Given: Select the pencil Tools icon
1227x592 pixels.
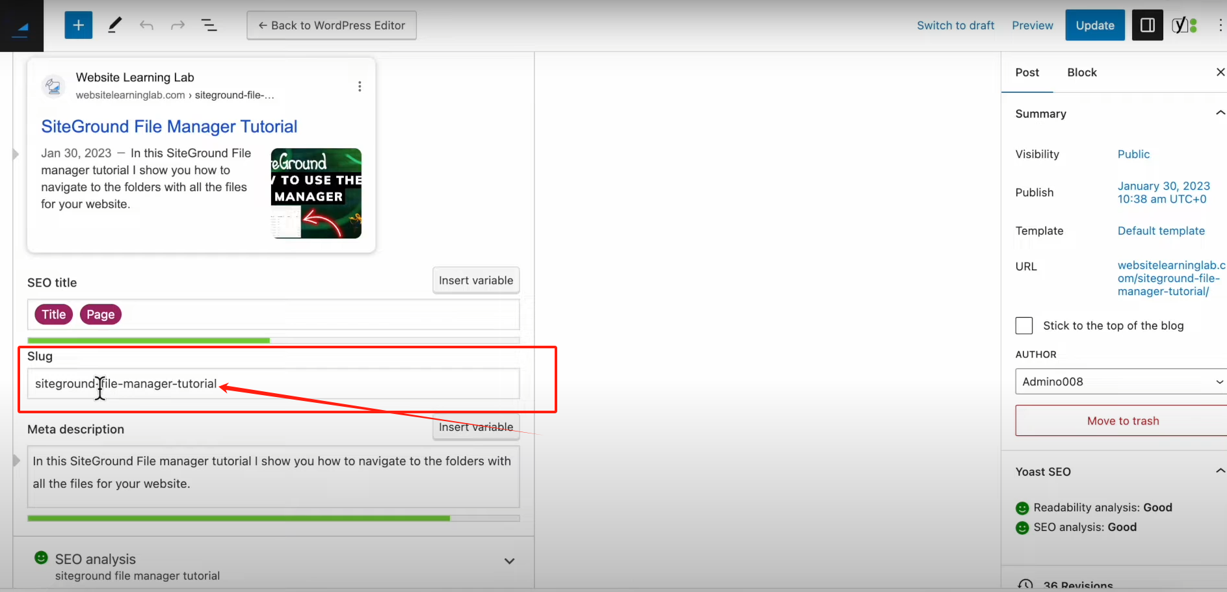Looking at the screenshot, I should click(114, 25).
